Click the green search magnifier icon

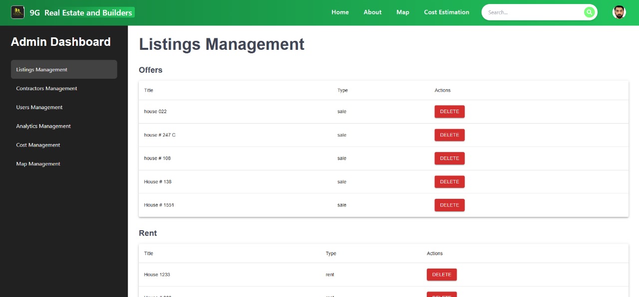click(x=589, y=12)
